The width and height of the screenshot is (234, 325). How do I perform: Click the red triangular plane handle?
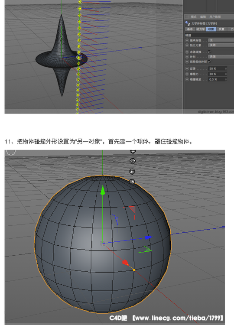(131, 210)
